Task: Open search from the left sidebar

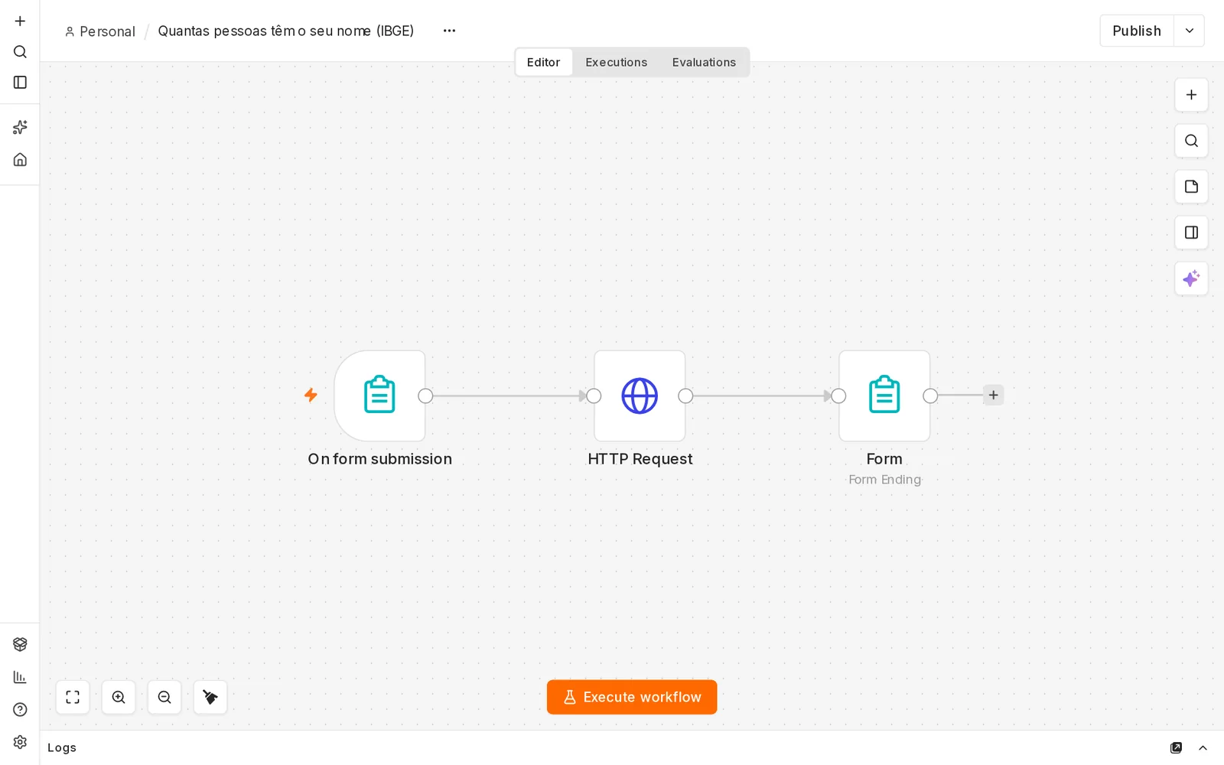Action: point(20,51)
